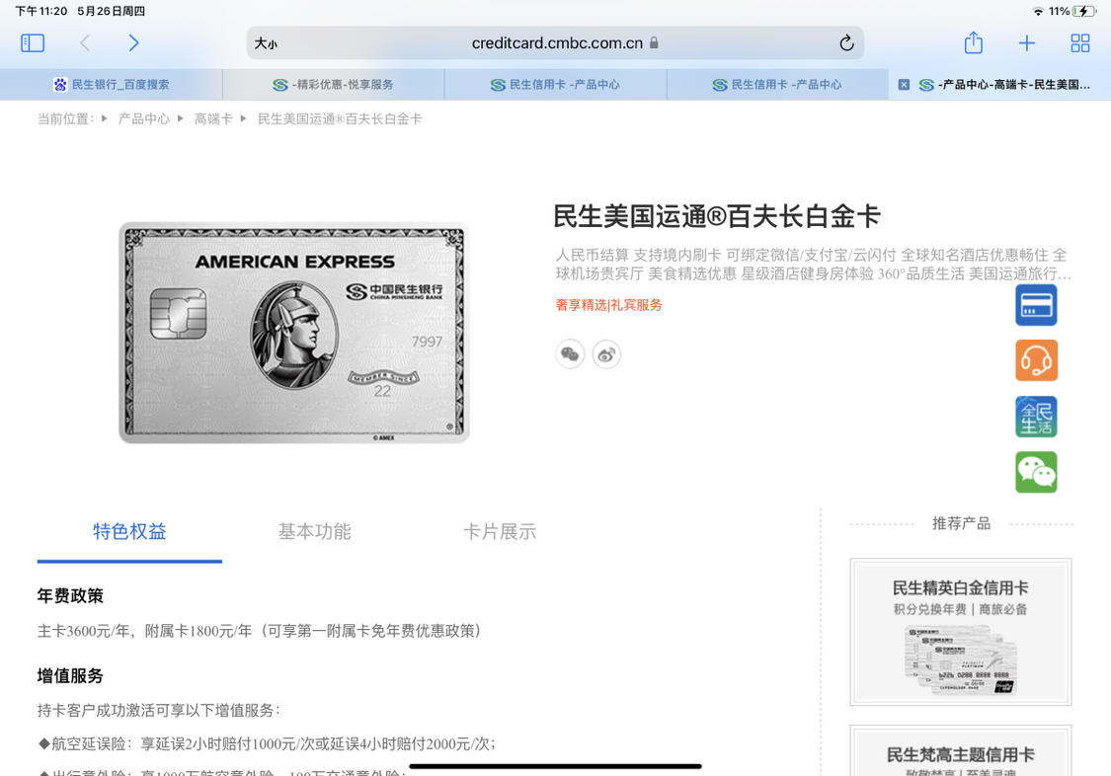View the American Express card image
This screenshot has height=776, width=1111.
(294, 333)
